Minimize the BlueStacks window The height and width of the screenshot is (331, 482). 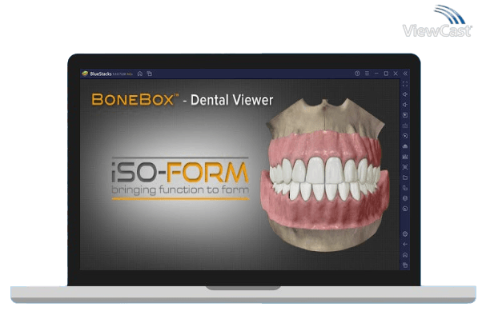click(x=376, y=74)
